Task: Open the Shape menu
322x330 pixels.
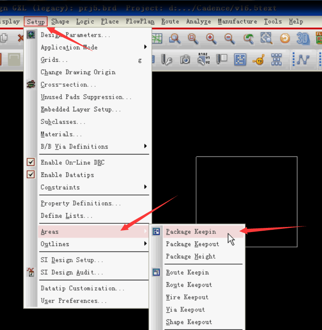Action: point(60,21)
